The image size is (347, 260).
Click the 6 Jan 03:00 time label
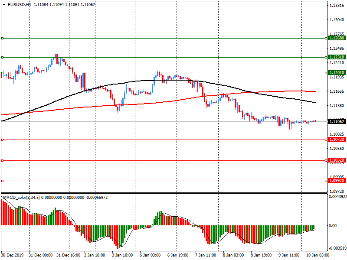click(x=150, y=256)
